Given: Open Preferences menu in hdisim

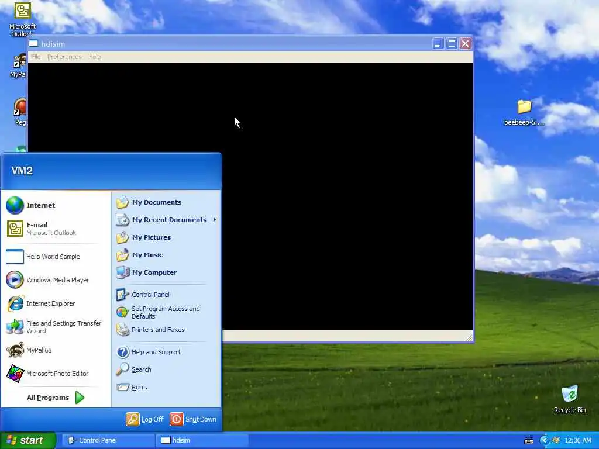Looking at the screenshot, I should tap(64, 57).
